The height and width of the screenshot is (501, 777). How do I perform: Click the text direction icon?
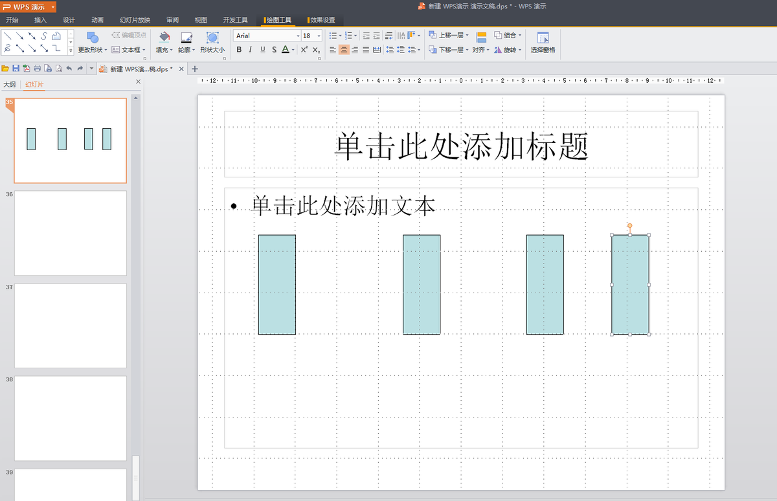coord(401,36)
